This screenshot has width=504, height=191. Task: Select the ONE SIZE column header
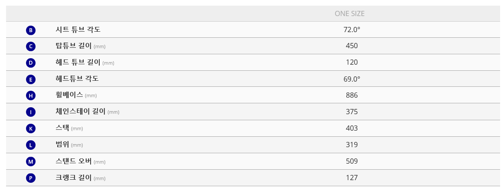(349, 13)
